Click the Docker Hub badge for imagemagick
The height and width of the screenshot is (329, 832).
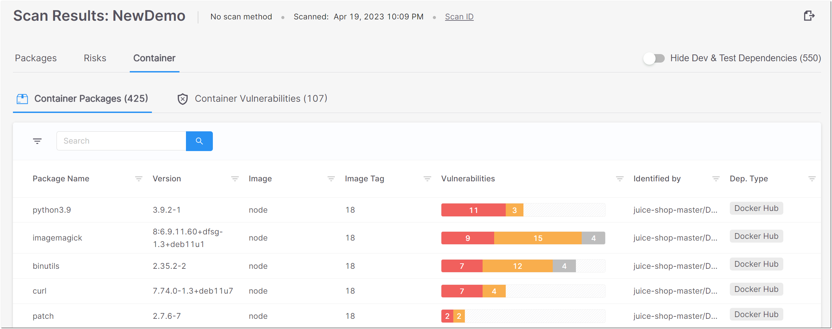point(756,236)
